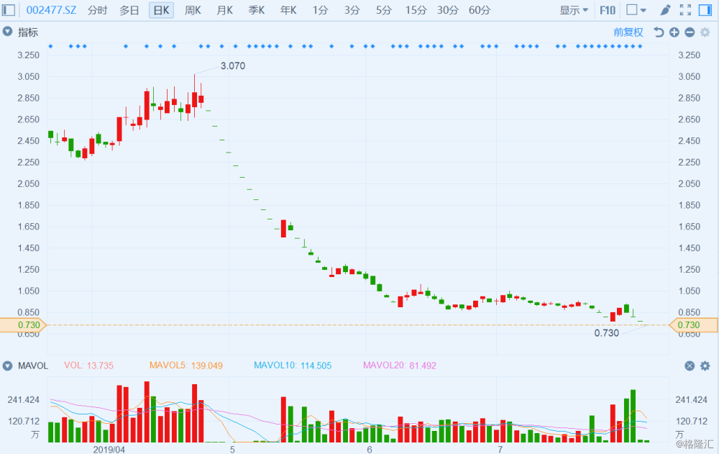This screenshot has height=454, width=719.
Task: Click the 002477.SZ stock code link
Action: (52, 10)
